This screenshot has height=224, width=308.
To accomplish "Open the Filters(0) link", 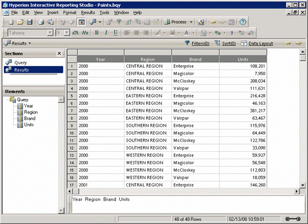I will (x=201, y=43).
